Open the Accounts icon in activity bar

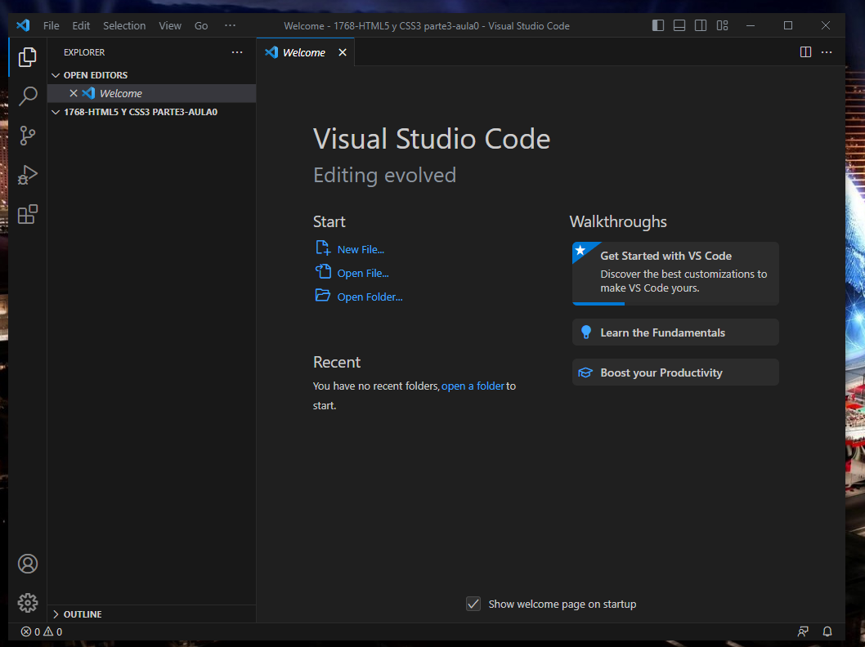tap(28, 564)
